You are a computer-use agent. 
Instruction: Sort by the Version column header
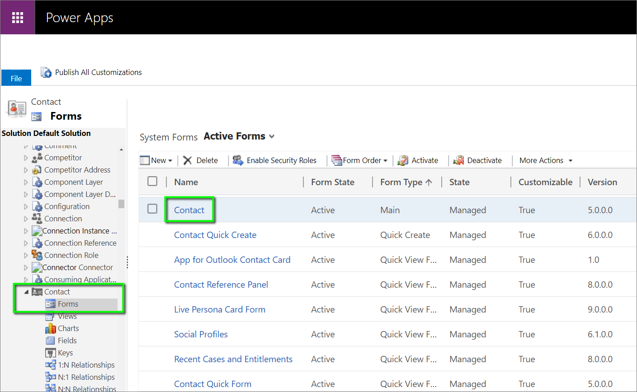[602, 182]
